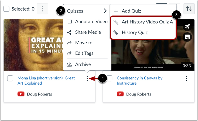Open bulk actions menu beside Selected: 0
Viewport: 198px width, 121px height.
point(42,9)
